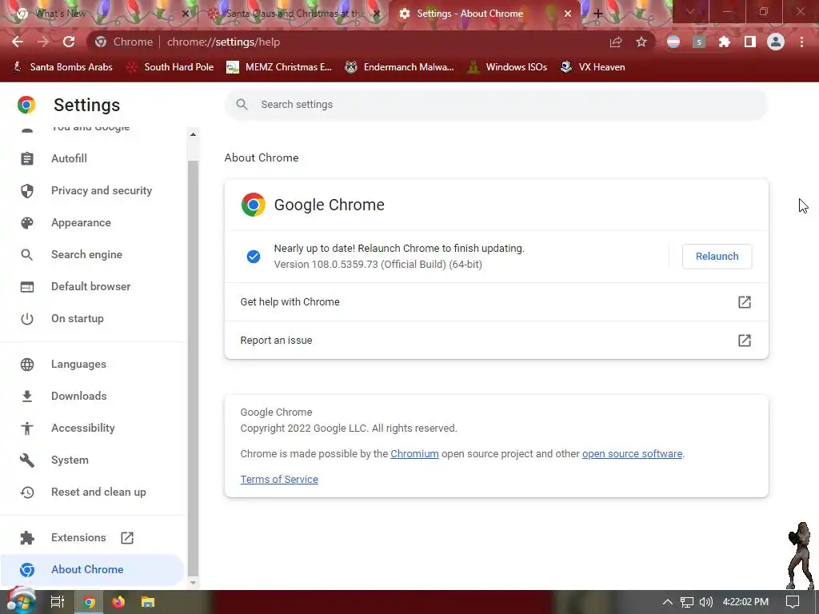Open the volume control in tray
This screenshot has width=819, height=614.
pos(705,602)
